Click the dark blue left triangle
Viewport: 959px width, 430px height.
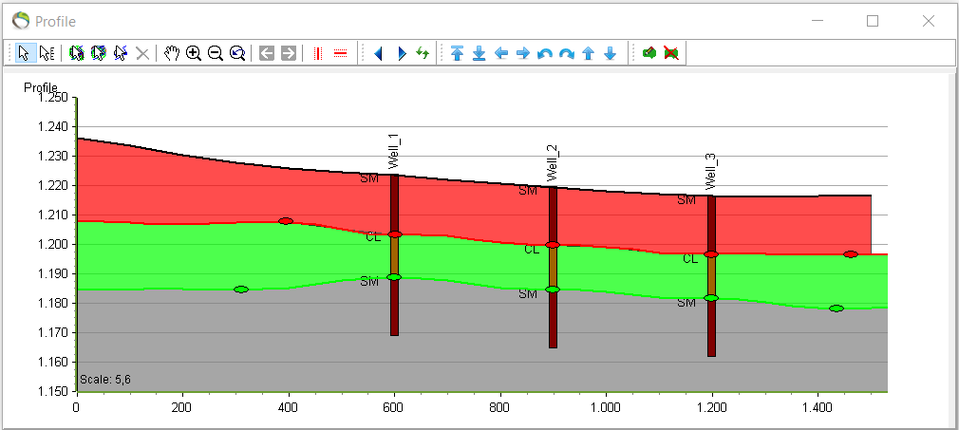378,53
